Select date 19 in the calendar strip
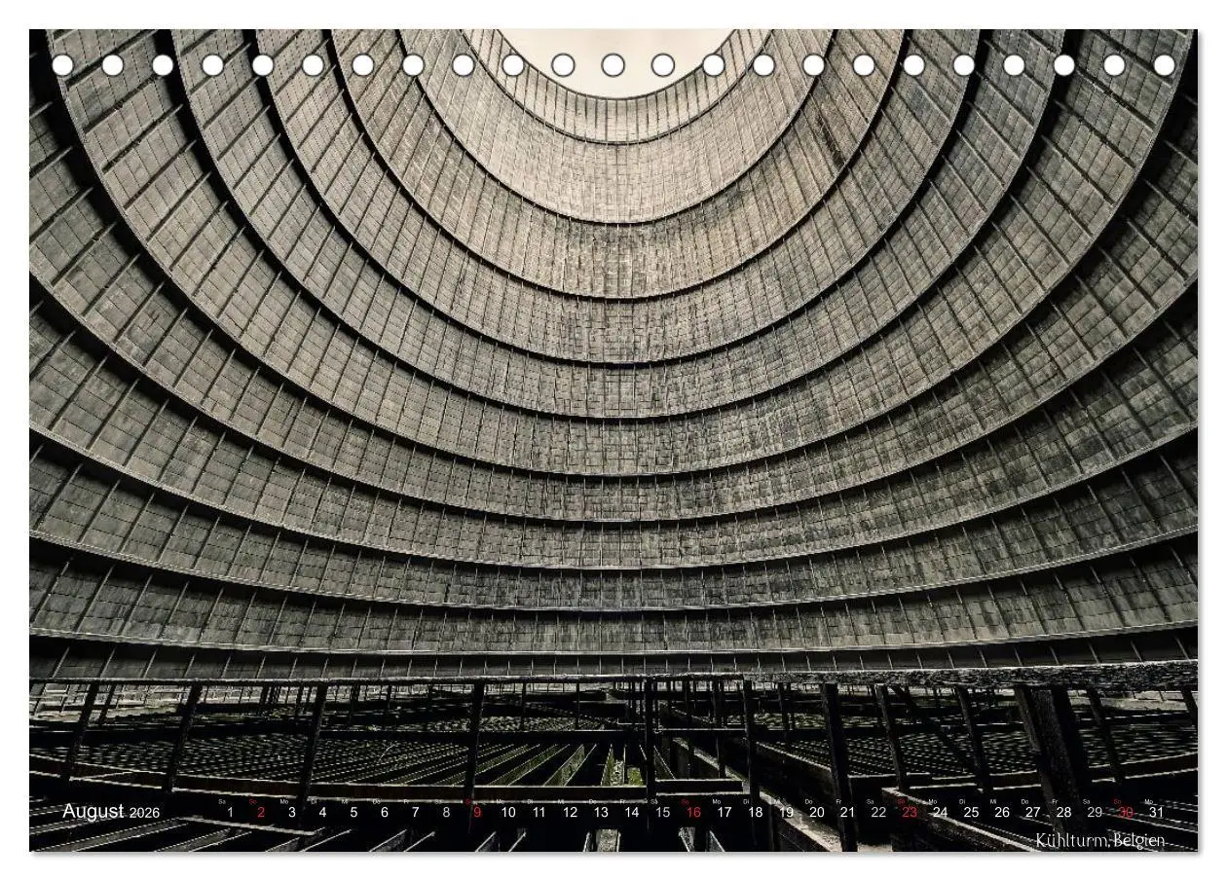Viewport: 1227px width, 881px height. tap(786, 812)
